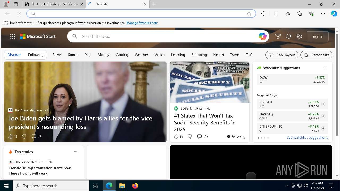The width and height of the screenshot is (340, 191).
Task: Open the volume control in tray
Action: click(x=306, y=186)
